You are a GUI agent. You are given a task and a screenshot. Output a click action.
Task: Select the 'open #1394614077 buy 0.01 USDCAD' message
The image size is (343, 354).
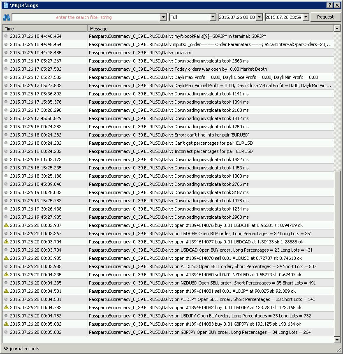(x=196, y=242)
